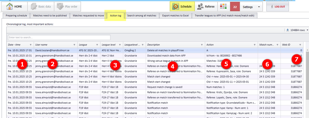
Task: Filter the User name column
Action: [x=74, y=45]
